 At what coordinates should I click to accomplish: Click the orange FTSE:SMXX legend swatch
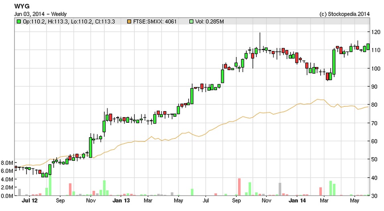click(x=129, y=22)
